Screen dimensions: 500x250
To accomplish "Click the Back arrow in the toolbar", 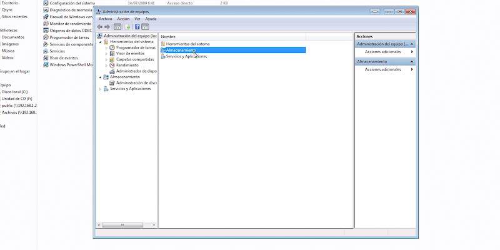I will [100, 27].
